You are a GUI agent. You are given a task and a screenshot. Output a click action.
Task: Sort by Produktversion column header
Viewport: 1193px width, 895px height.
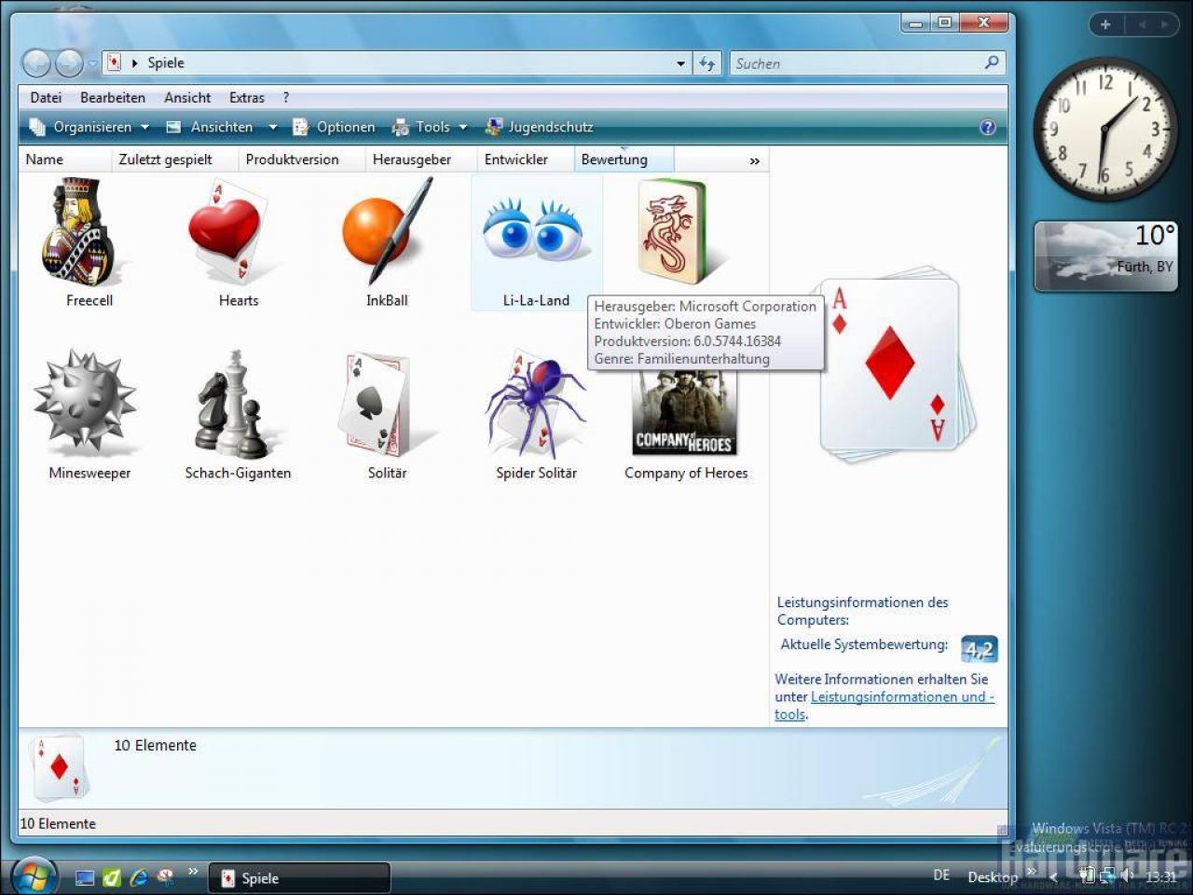pyautogui.click(x=302, y=159)
